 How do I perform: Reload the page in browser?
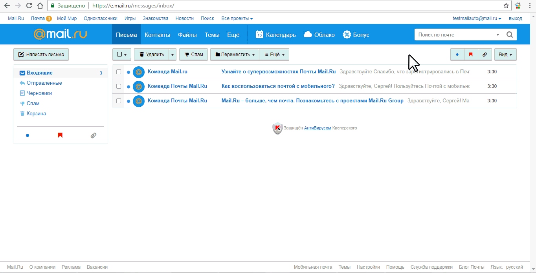click(29, 5)
